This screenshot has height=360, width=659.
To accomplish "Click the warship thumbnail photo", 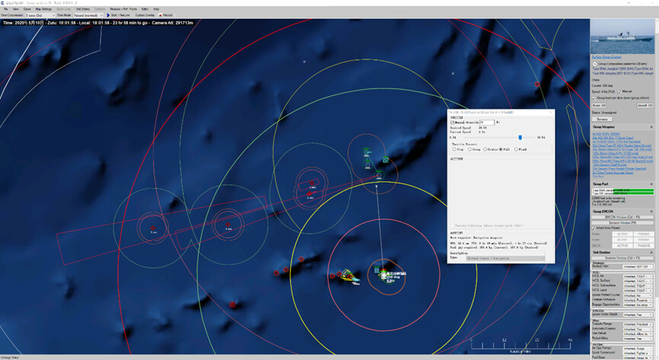I will 622,37.
